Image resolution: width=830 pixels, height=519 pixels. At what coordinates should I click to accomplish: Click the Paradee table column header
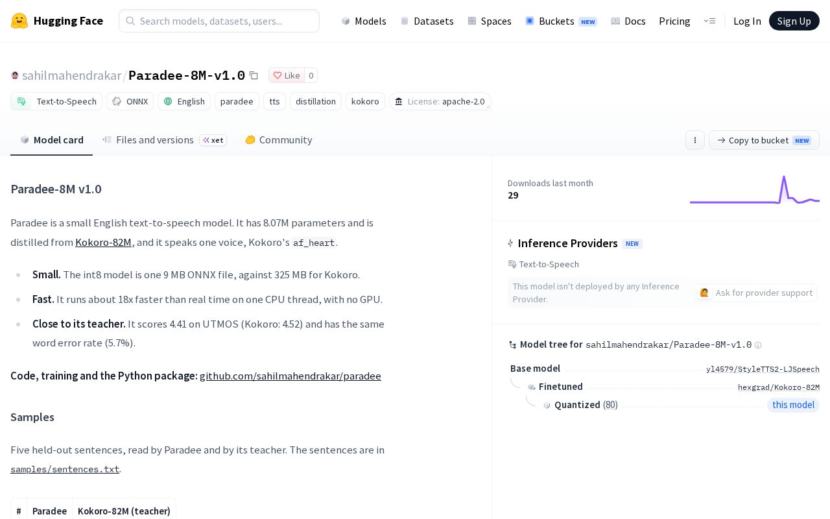click(49, 511)
